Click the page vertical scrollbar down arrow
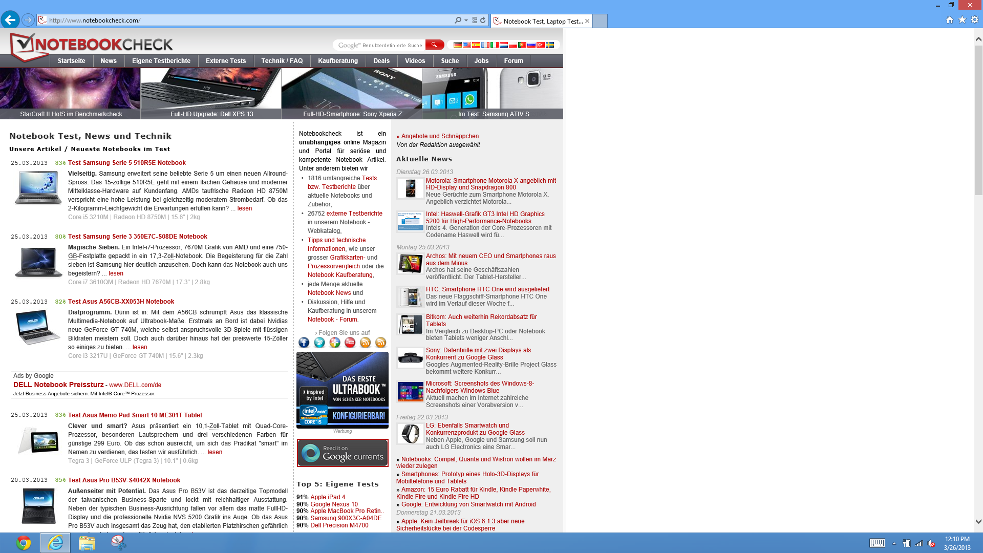 [x=978, y=522]
